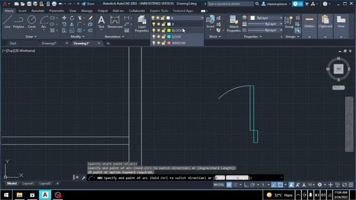Screen dimensions: 356x200
Task: Click the Save icon in quick access toolbar
Action: (x=29, y=4)
